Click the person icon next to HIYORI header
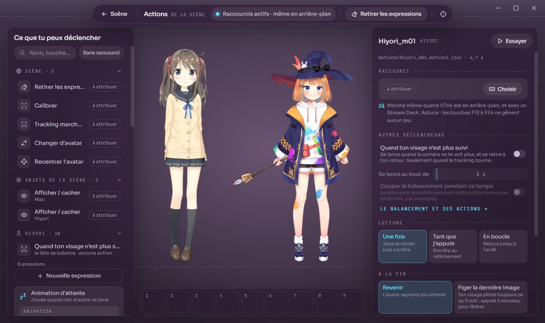This screenshot has height=323, width=545. (19, 233)
